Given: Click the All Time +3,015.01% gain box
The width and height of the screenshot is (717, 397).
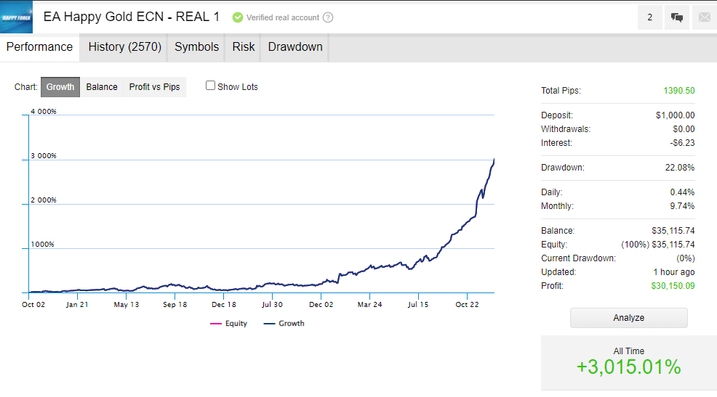Looking at the screenshot, I should coord(628,362).
